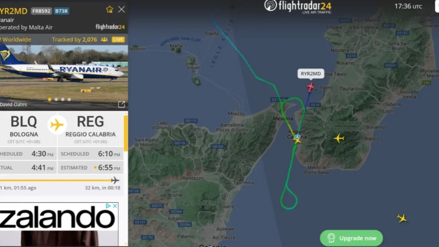Open aircraft photo in external link icon
This screenshot has height=247, width=439.
click(121, 105)
